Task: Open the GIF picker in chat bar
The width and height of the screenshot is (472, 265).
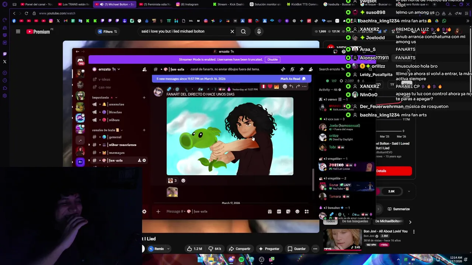Action: pos(279,211)
